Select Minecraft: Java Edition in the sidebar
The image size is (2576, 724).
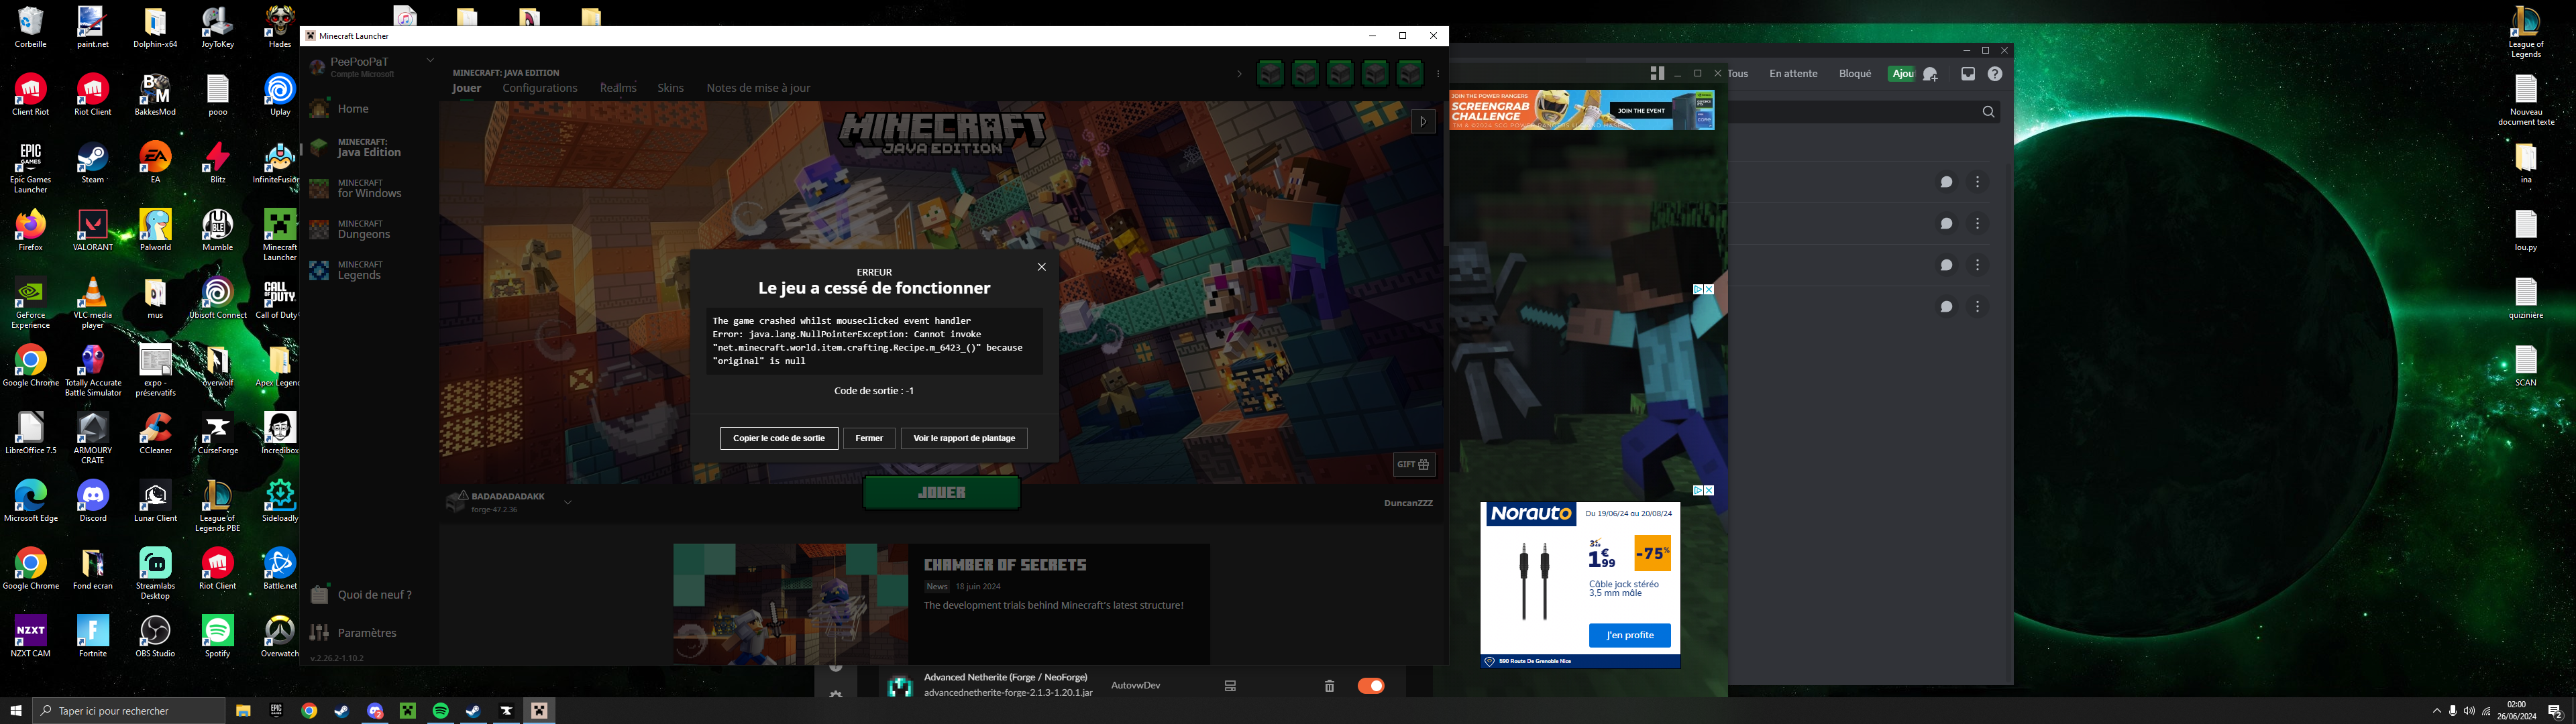pyautogui.click(x=369, y=148)
